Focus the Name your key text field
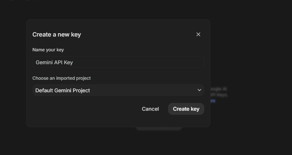 118,62
